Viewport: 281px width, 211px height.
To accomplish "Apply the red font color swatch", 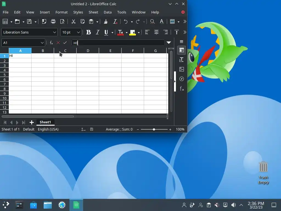I will [x=120, y=32].
